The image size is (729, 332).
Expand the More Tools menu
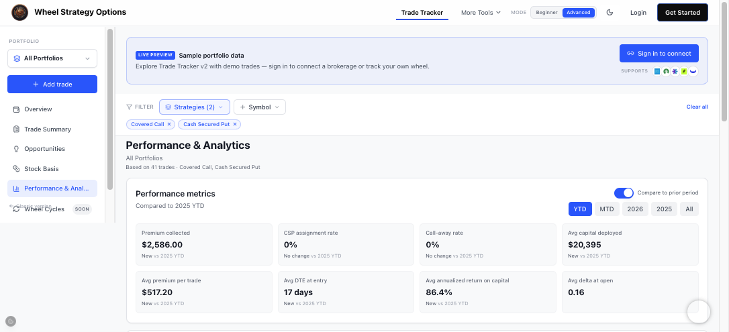pos(480,13)
